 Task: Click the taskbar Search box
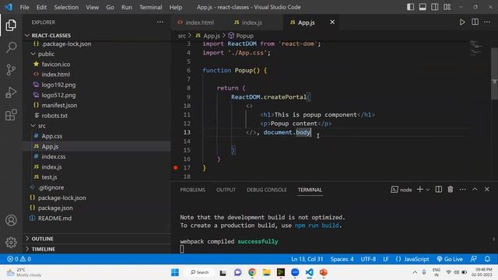pos(200,272)
